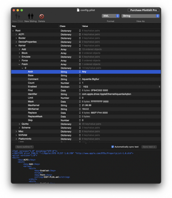
Task: Collapse the Root node
Action: 13,31
